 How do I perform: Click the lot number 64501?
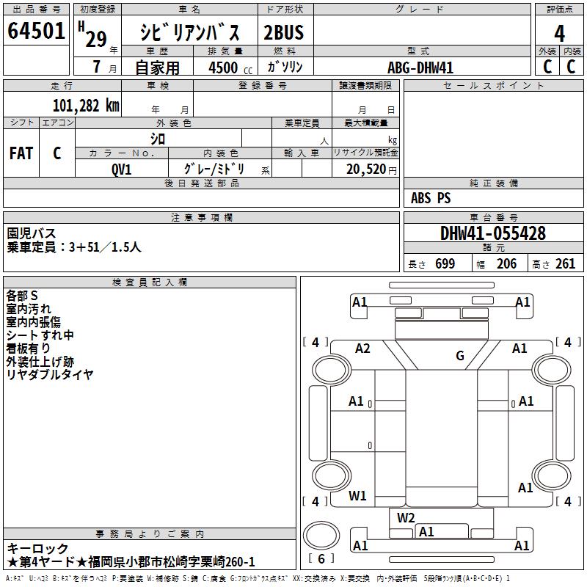pos(36,30)
